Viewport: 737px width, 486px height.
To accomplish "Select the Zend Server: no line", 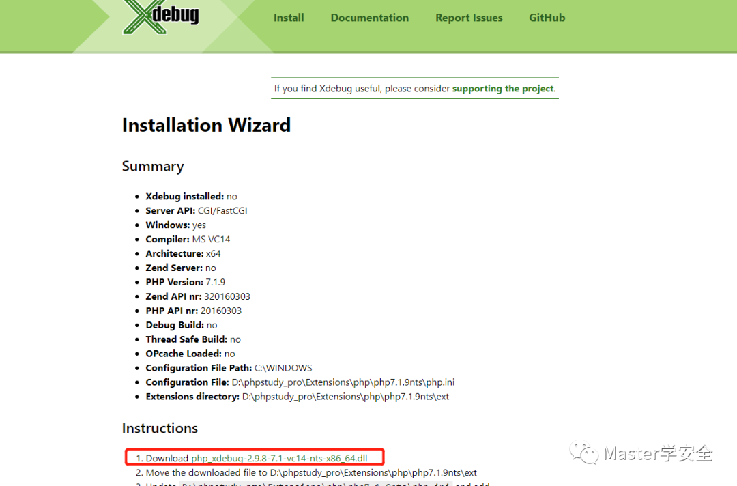I will (x=181, y=268).
